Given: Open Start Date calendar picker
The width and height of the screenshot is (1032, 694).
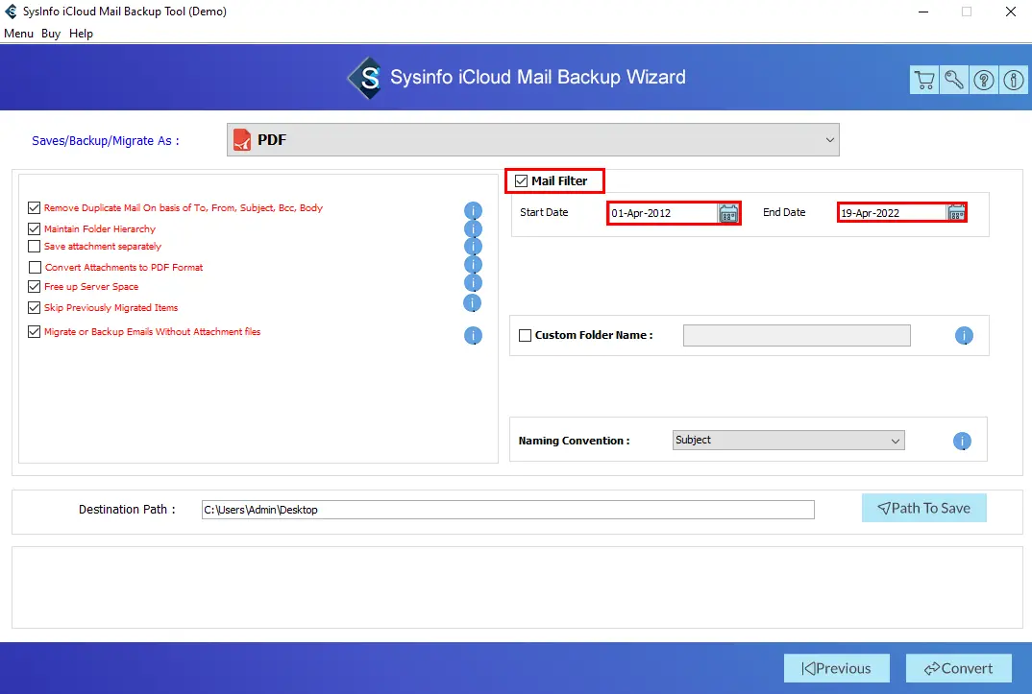Looking at the screenshot, I should [x=728, y=213].
